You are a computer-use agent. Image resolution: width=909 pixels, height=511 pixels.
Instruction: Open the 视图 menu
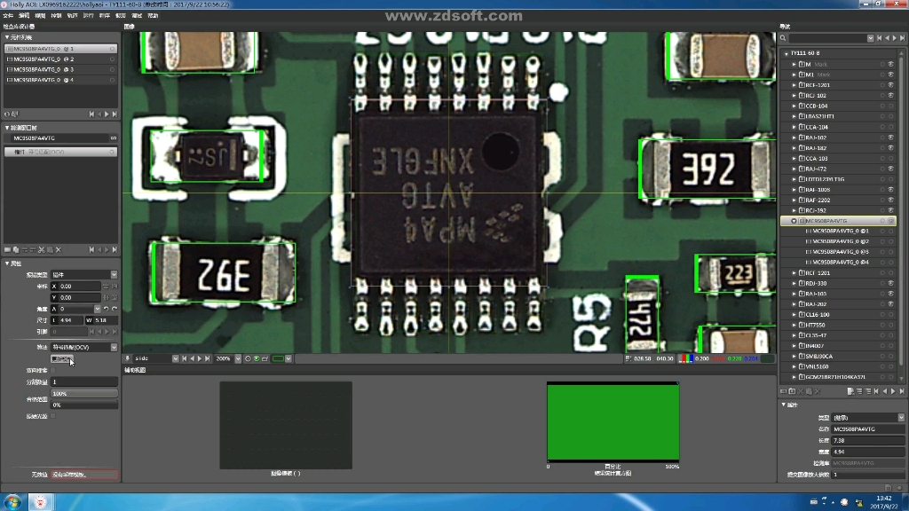click(x=40, y=16)
